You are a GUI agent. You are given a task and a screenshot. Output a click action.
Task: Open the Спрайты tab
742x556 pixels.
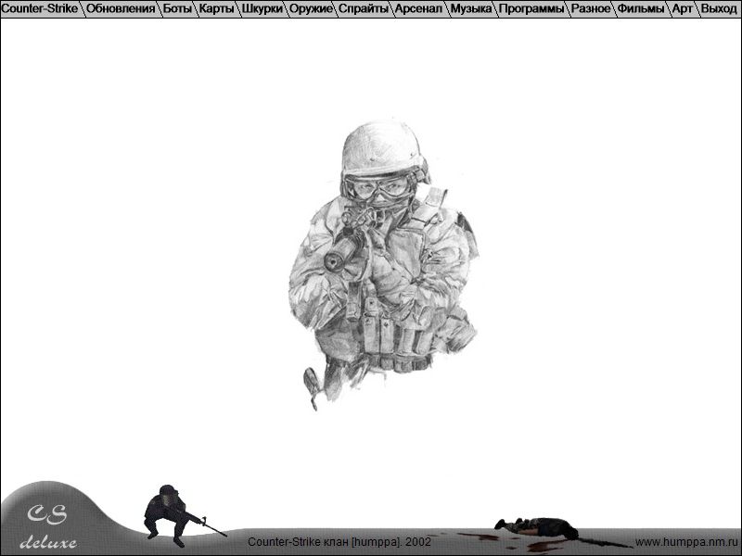tap(364, 8)
